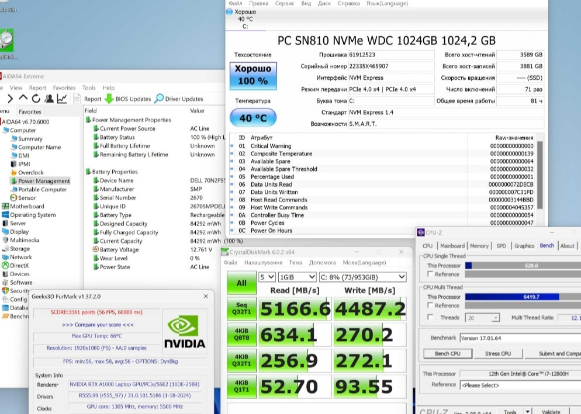Switch to the SPD tab in CPU-Z
Viewport: 581px width, 414px height.
point(502,246)
